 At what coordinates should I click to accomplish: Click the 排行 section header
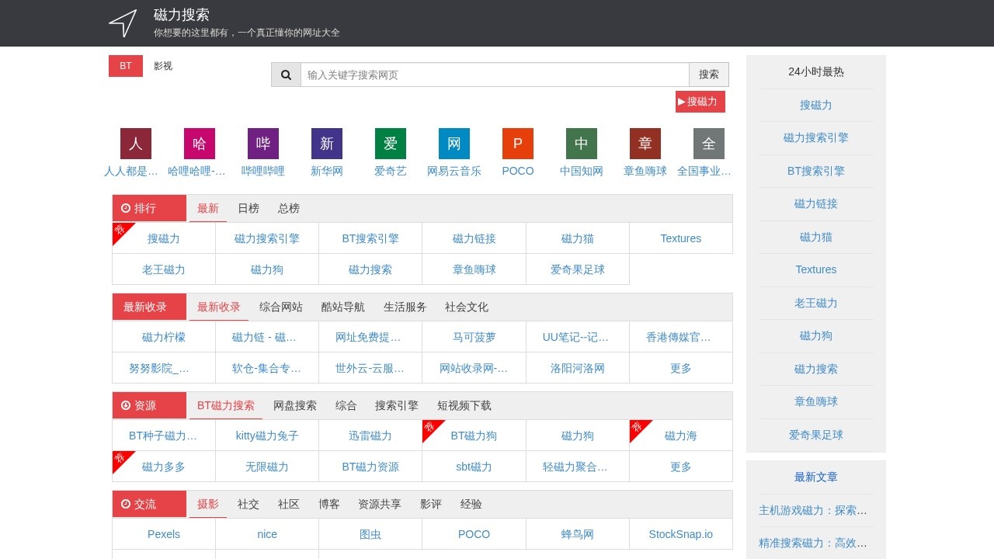149,208
